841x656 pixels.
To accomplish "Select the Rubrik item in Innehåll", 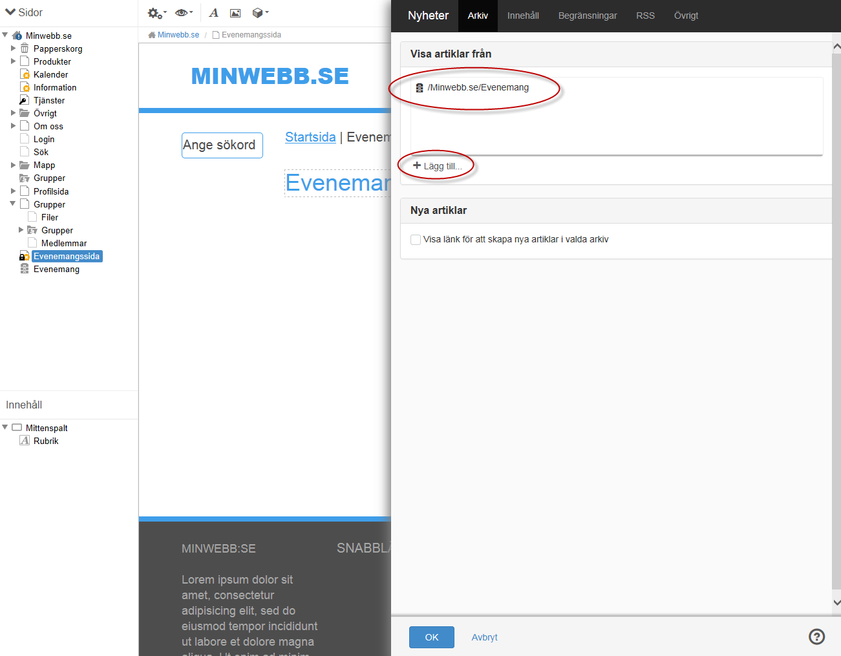I will (46, 441).
